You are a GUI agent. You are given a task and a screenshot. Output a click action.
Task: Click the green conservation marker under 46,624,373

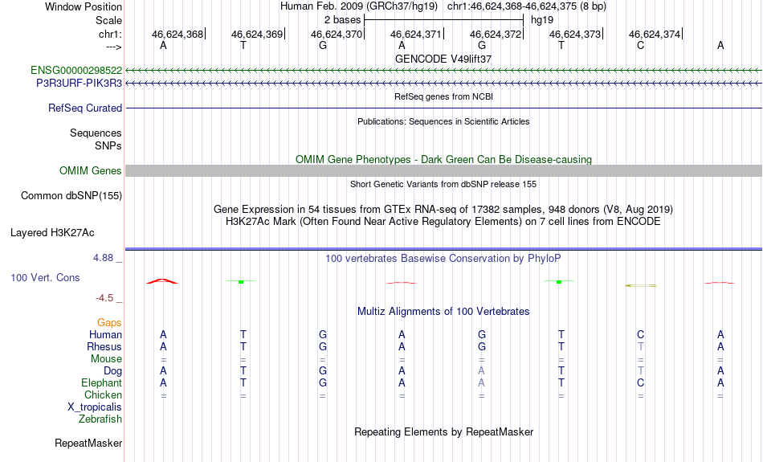[559, 281]
